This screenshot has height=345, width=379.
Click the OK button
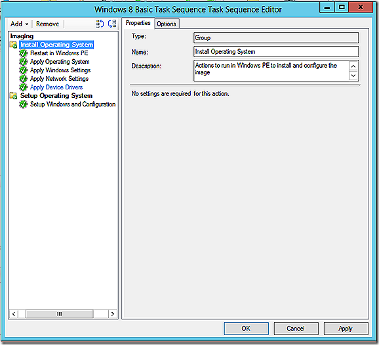tap(246, 329)
